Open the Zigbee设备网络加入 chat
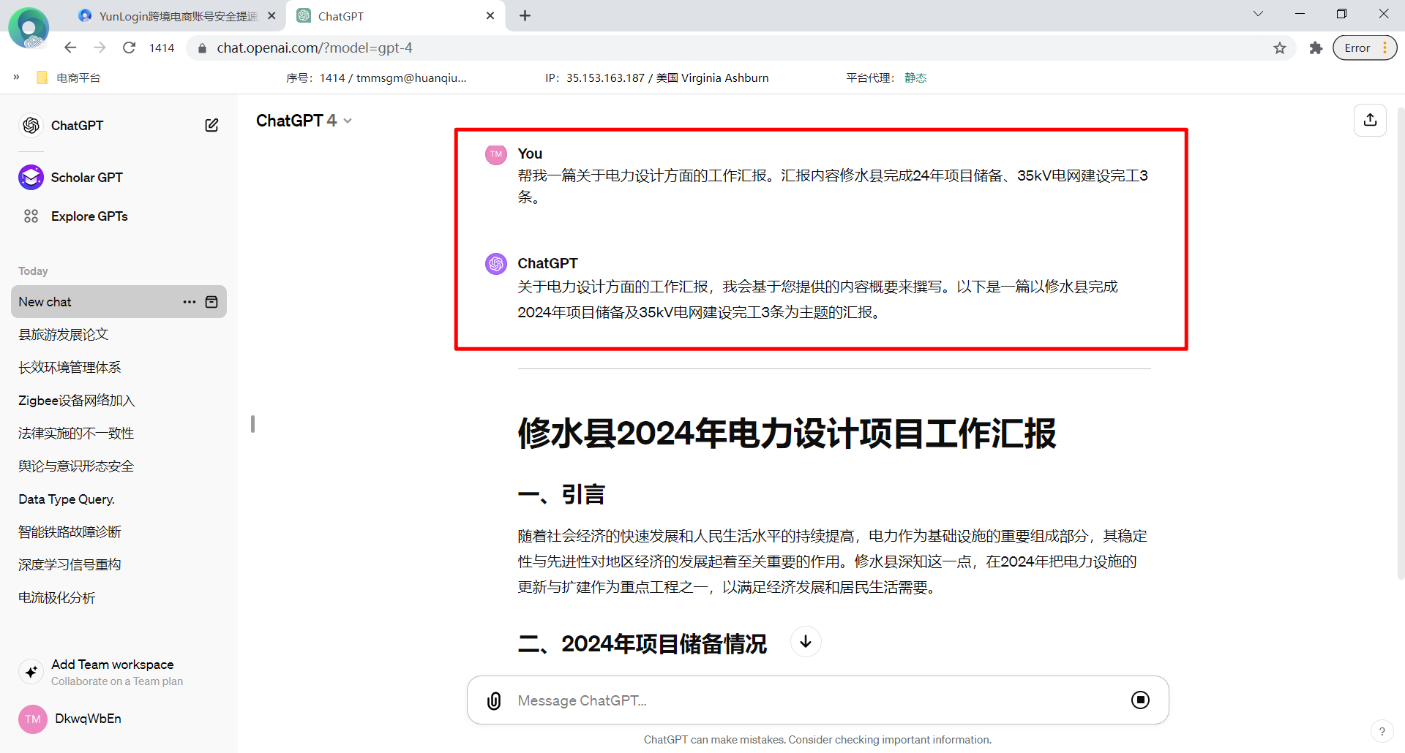Image resolution: width=1405 pixels, height=753 pixels. [x=119, y=400]
